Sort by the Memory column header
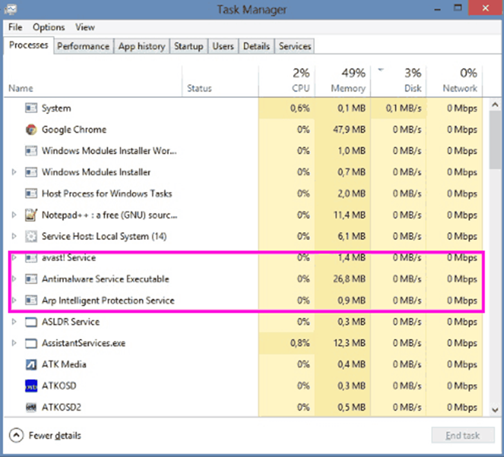This screenshot has height=457, width=504. click(343, 81)
